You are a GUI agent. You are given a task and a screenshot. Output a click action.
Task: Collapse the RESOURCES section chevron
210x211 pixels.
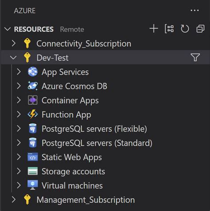[8, 29]
